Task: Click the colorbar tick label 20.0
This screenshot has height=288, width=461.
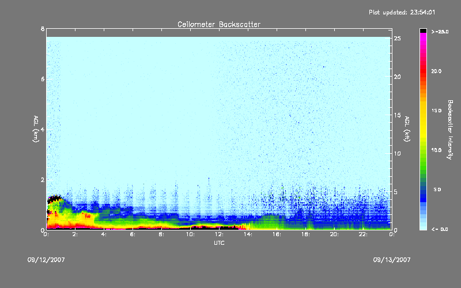Action: coord(436,71)
